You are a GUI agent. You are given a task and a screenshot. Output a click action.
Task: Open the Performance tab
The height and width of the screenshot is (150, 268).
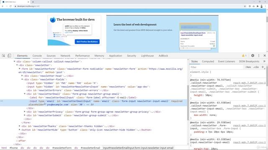82,55
